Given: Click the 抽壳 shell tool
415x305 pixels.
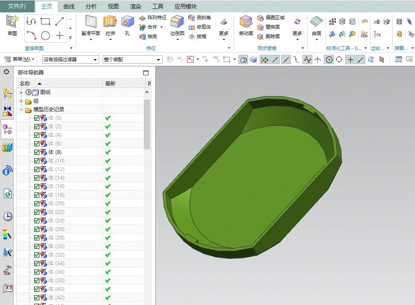Looking at the screenshot, I should pos(148,36).
